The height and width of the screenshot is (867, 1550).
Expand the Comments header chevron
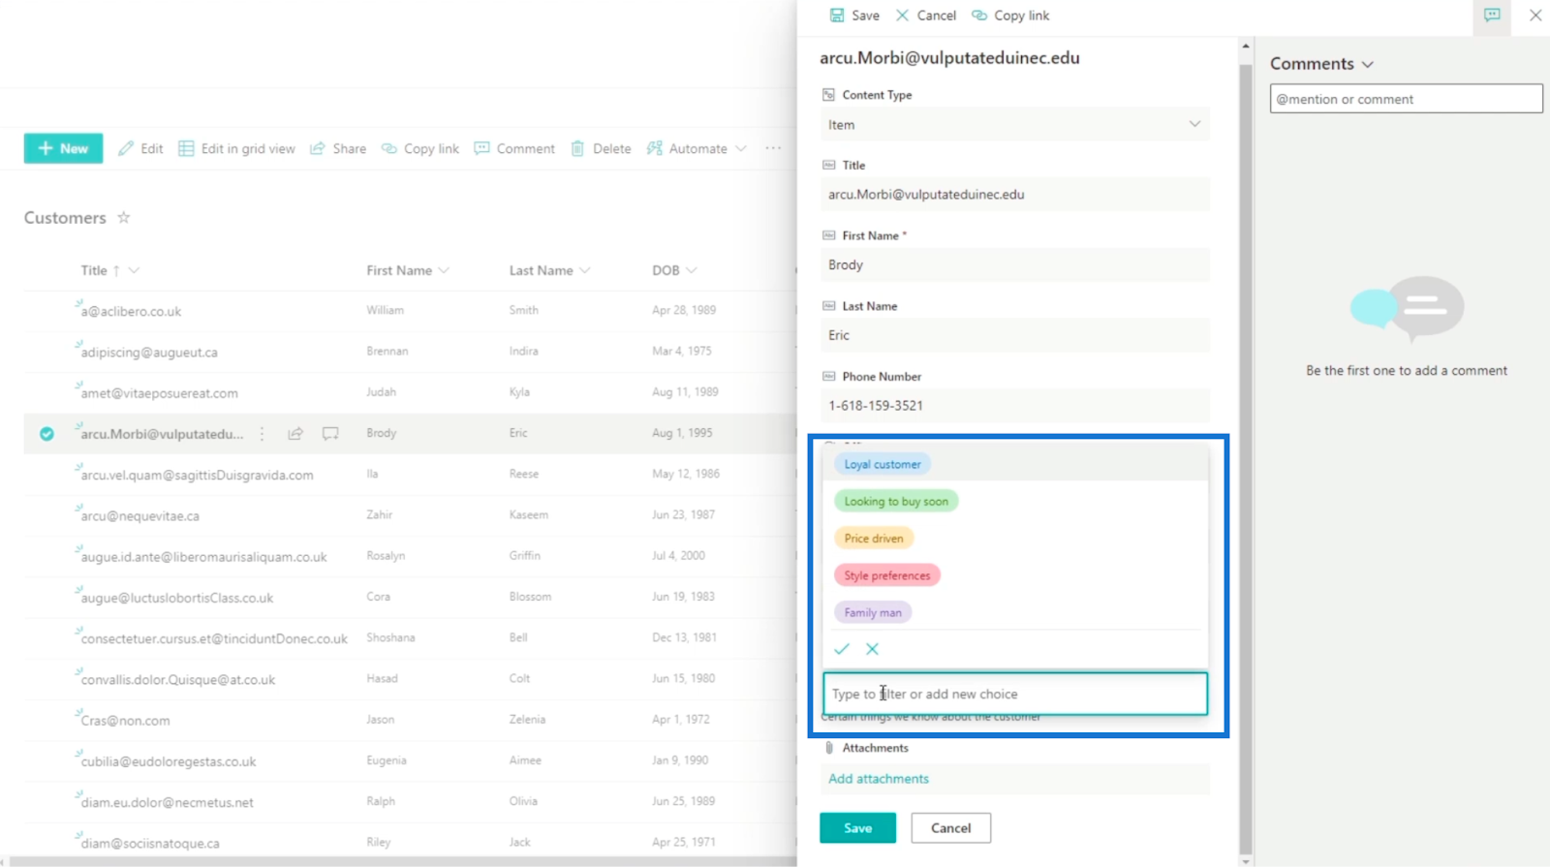[x=1368, y=64]
